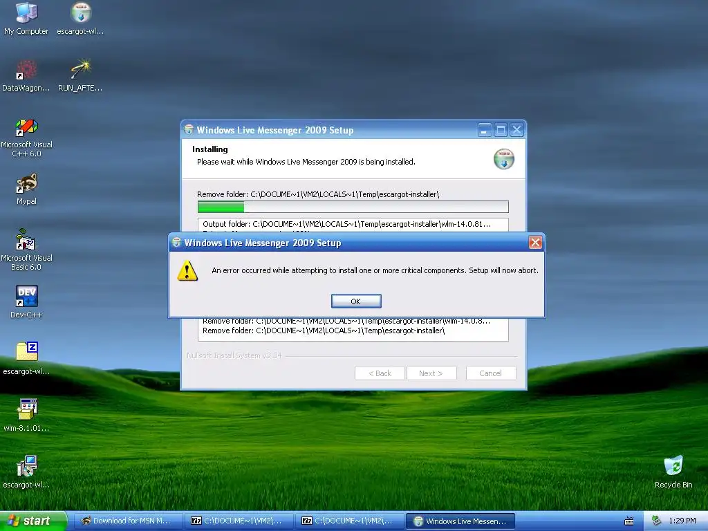Image resolution: width=708 pixels, height=531 pixels.
Task: Click the disabled Next button
Action: point(431,373)
